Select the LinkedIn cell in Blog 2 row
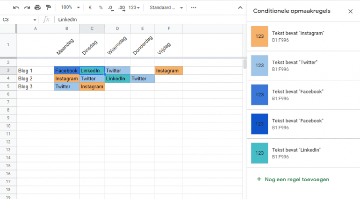Image resolution: width=360 pixels, height=199 pixels. (117, 78)
